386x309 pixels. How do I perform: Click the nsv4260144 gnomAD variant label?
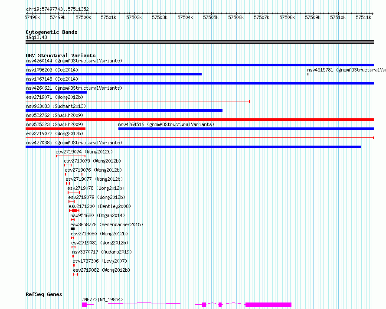click(74, 61)
